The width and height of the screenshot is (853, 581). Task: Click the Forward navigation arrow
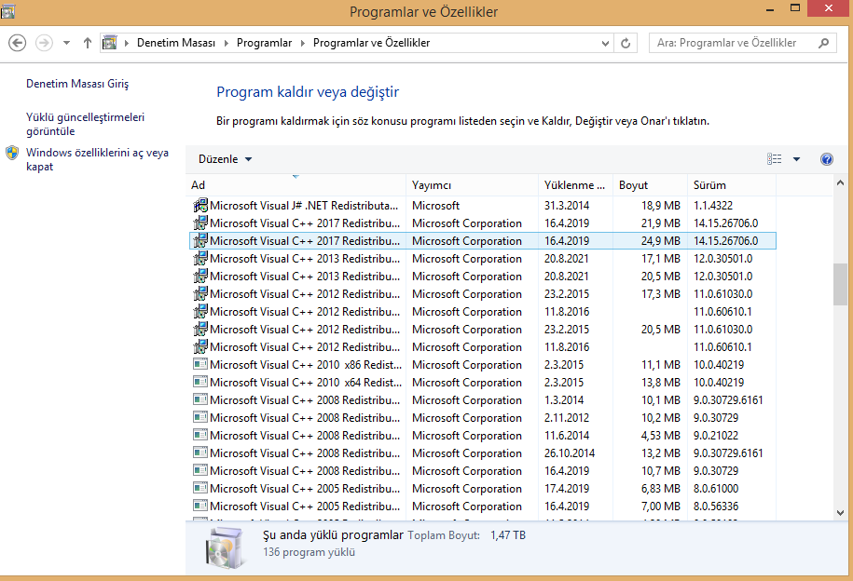(x=44, y=43)
